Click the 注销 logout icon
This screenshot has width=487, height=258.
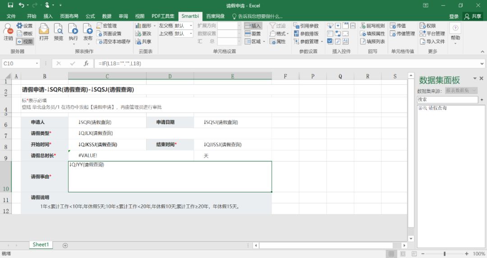(x=8, y=32)
